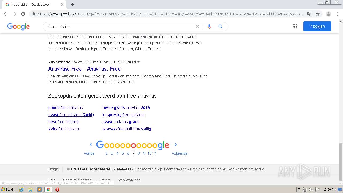Open the Windows Start button
Image resolution: width=343 pixels, height=193 pixels.
(x=8, y=190)
